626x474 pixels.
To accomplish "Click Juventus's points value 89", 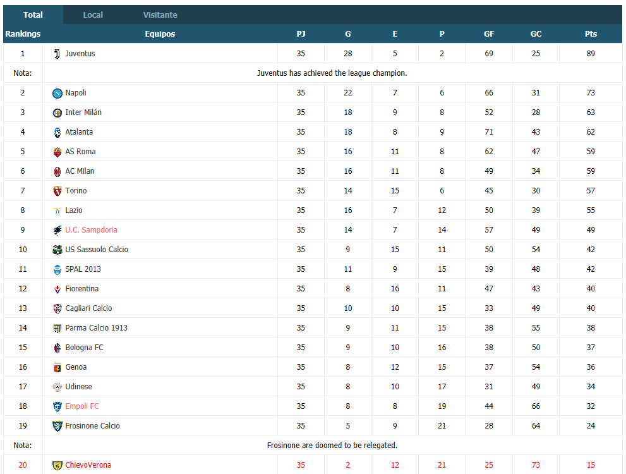I will coord(591,54).
